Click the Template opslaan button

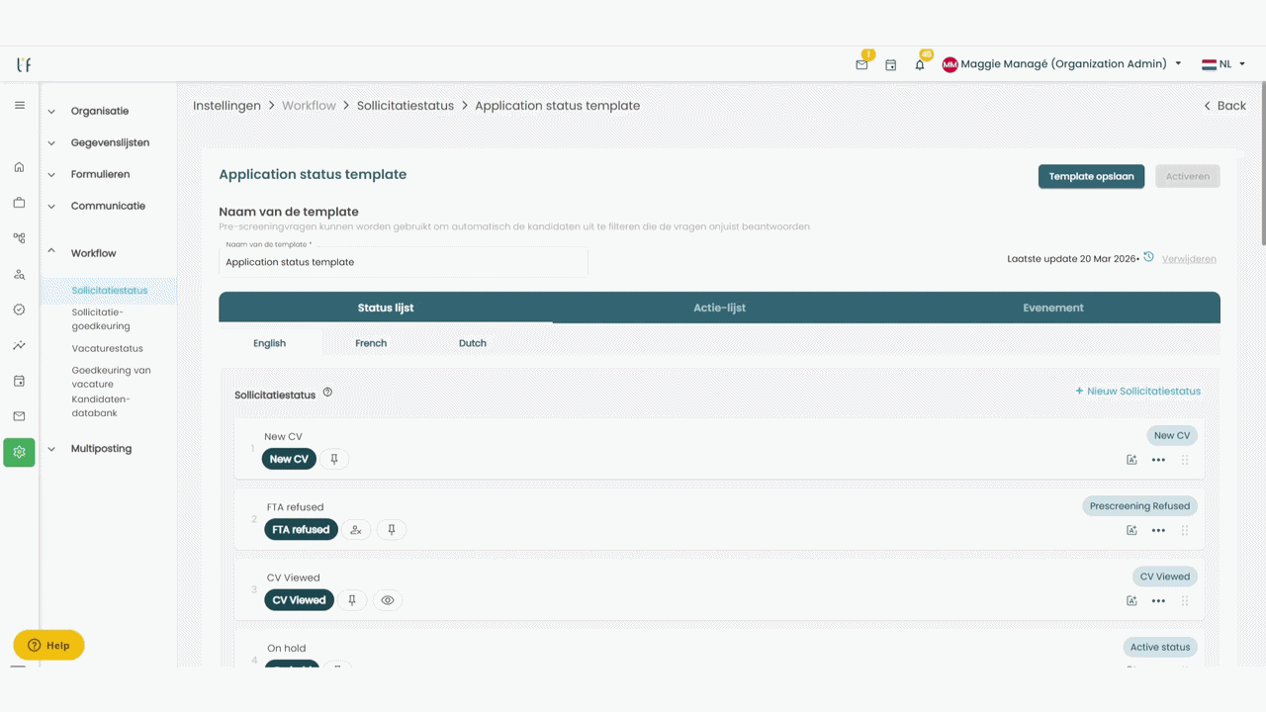pyautogui.click(x=1092, y=176)
